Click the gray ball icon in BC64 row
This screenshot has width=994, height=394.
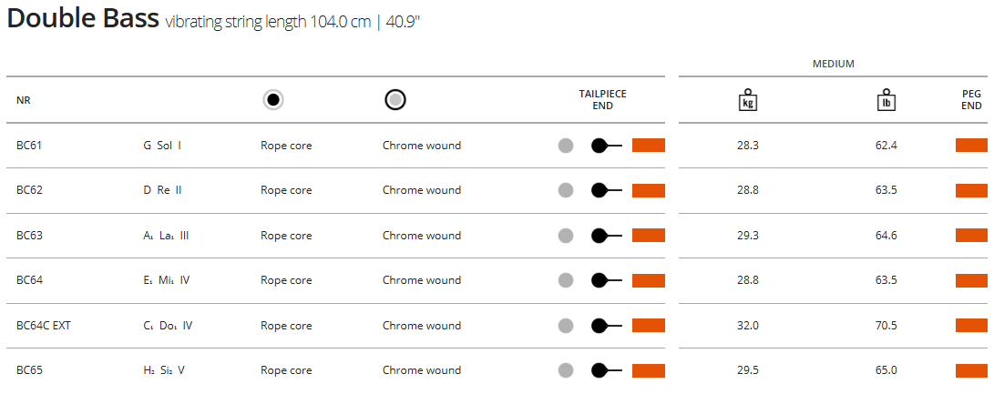[x=566, y=280]
